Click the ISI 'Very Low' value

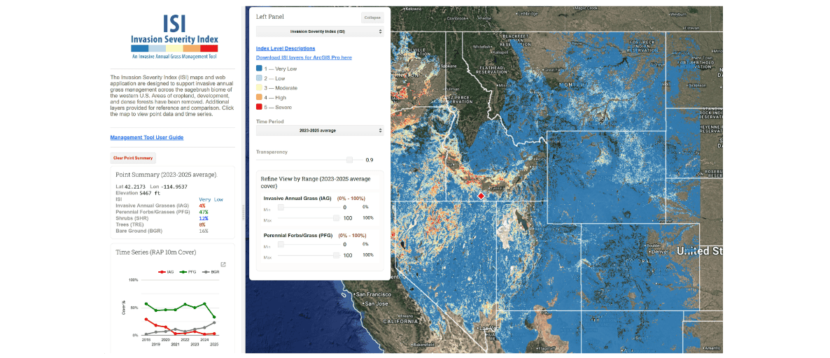point(211,199)
